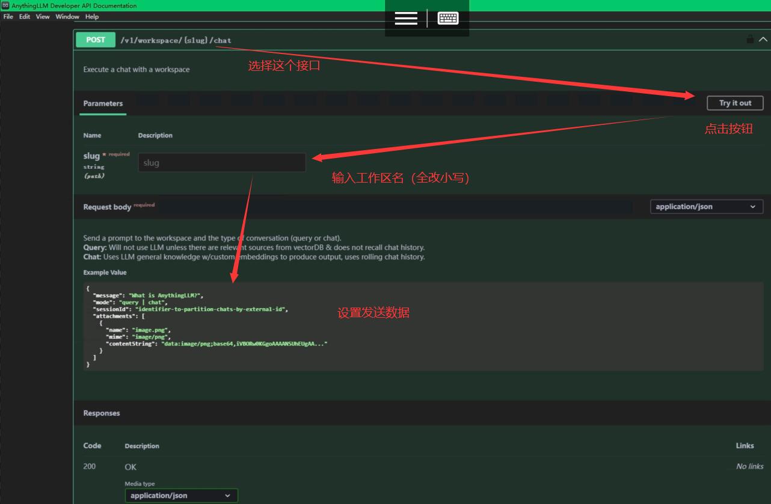Click the slug parameter name

(x=91, y=156)
